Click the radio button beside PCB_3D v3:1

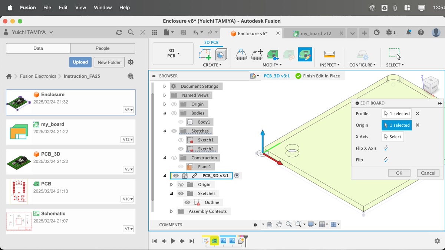tap(237, 176)
